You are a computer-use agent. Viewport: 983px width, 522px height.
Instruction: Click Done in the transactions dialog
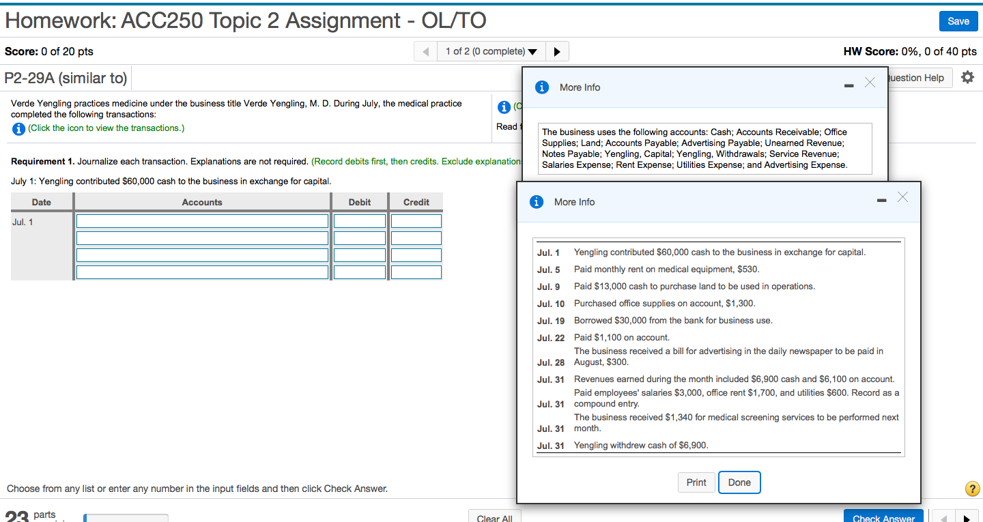[x=739, y=482]
